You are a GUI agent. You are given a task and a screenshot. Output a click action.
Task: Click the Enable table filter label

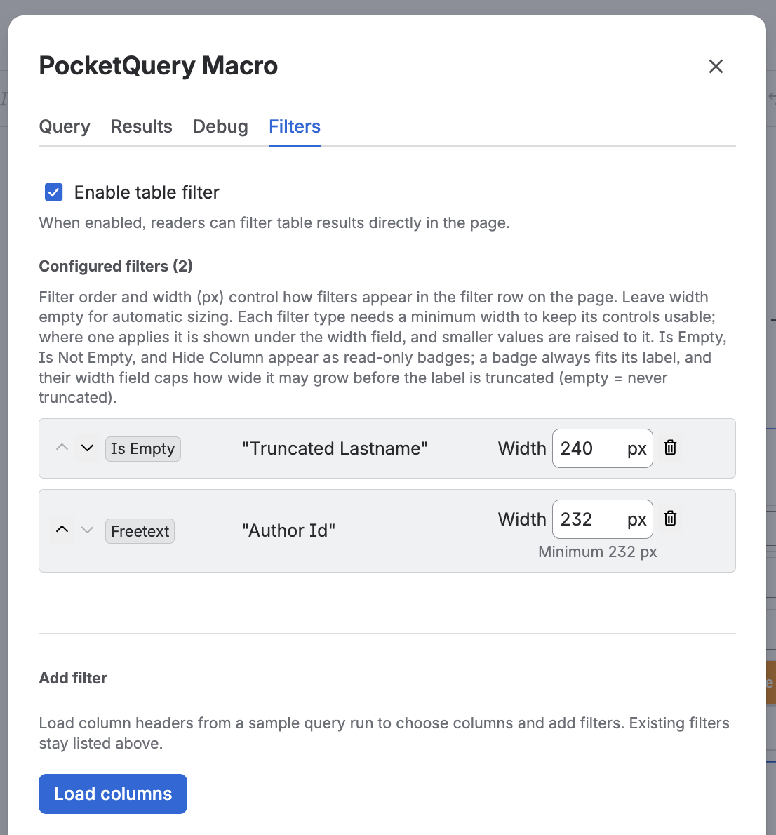click(x=147, y=192)
